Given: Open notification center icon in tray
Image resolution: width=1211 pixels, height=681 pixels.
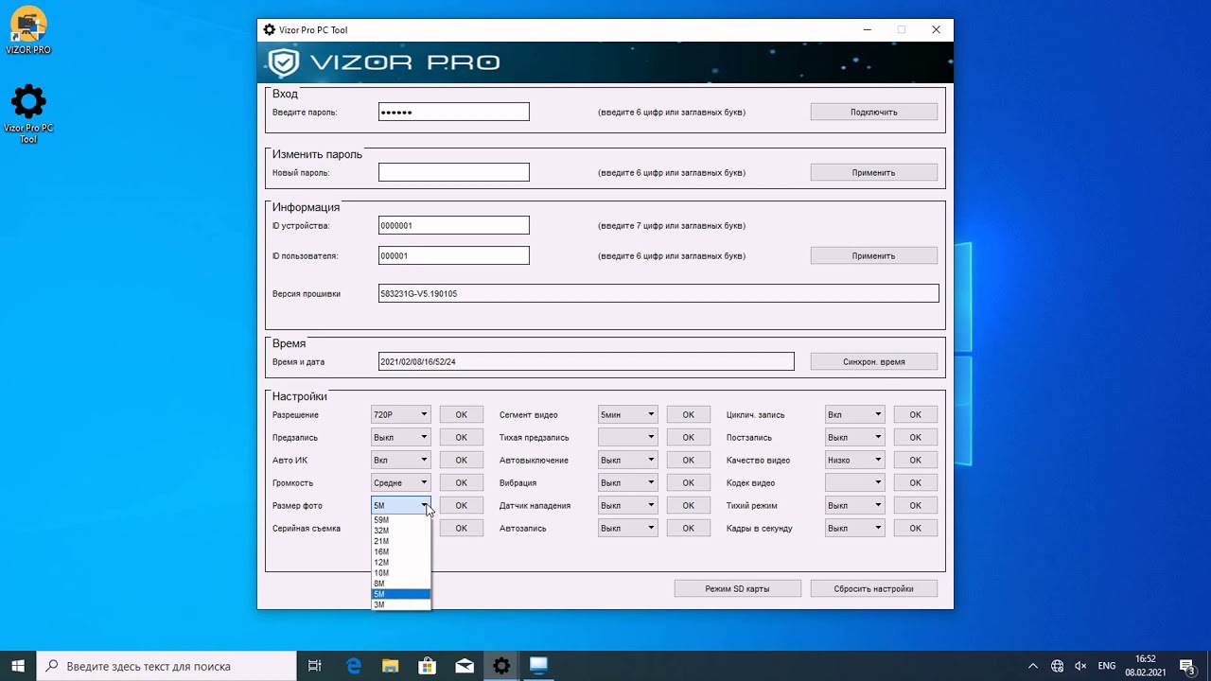Looking at the screenshot, I should pos(1187,666).
